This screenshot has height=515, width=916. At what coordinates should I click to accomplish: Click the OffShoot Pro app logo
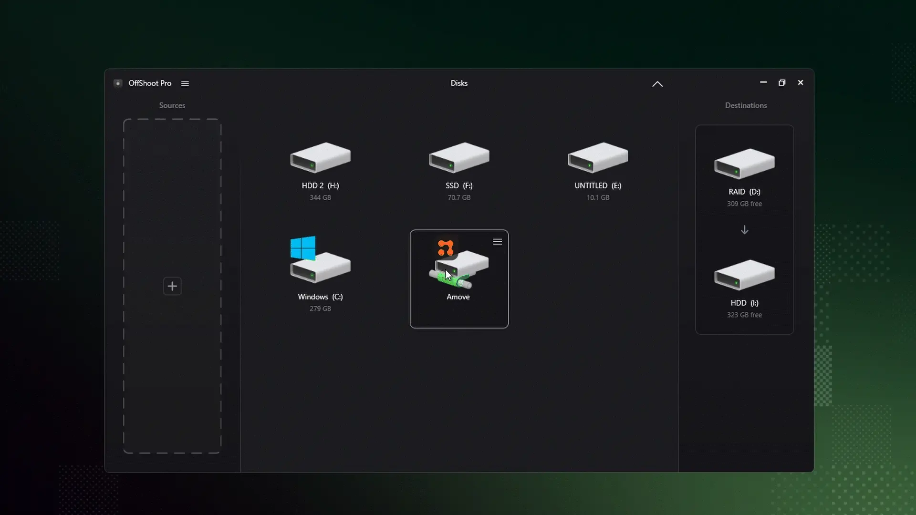(x=118, y=83)
